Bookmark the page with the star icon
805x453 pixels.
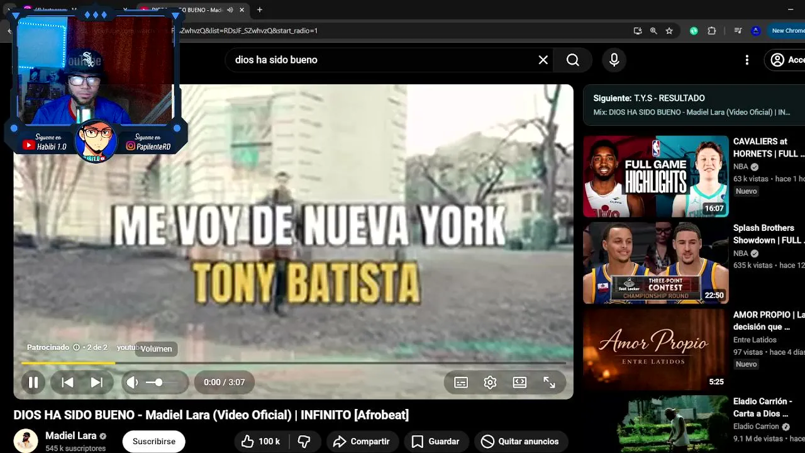(x=669, y=30)
